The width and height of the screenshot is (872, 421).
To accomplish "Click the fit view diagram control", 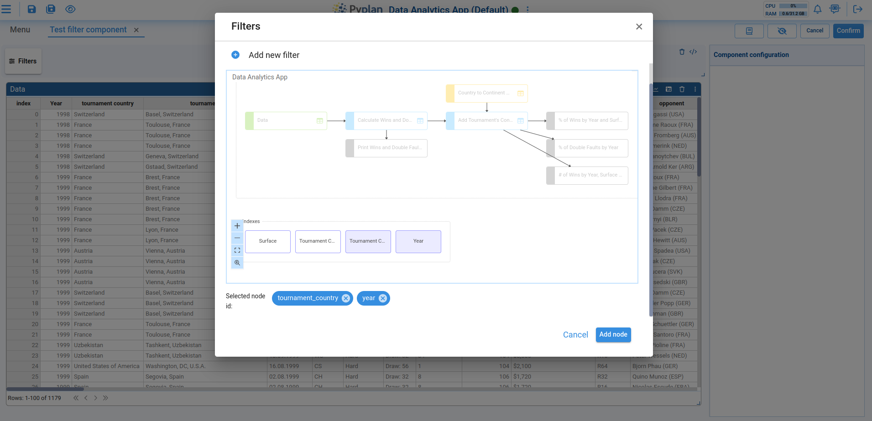I will click(237, 250).
